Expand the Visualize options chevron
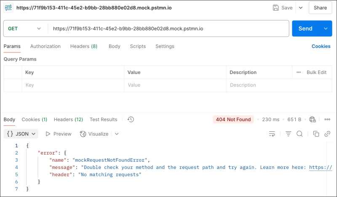The height and width of the screenshot is (197, 337). [x=117, y=134]
